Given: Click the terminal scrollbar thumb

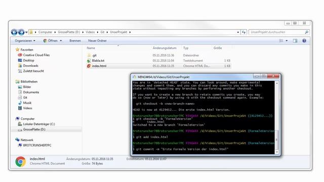Looking at the screenshot, I should 277,140.
